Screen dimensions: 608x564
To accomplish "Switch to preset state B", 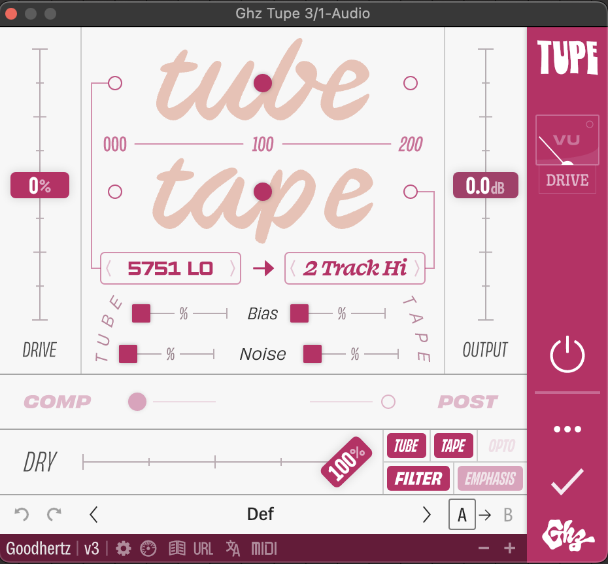I will point(508,514).
